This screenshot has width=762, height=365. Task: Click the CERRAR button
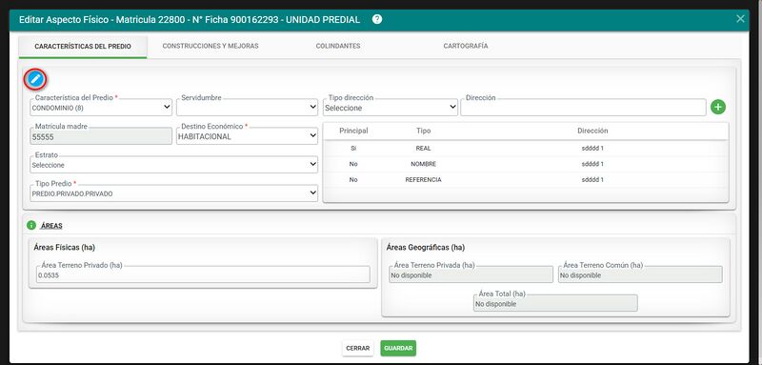point(358,348)
